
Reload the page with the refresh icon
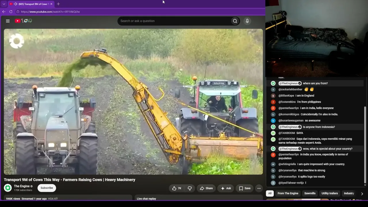coord(11,12)
